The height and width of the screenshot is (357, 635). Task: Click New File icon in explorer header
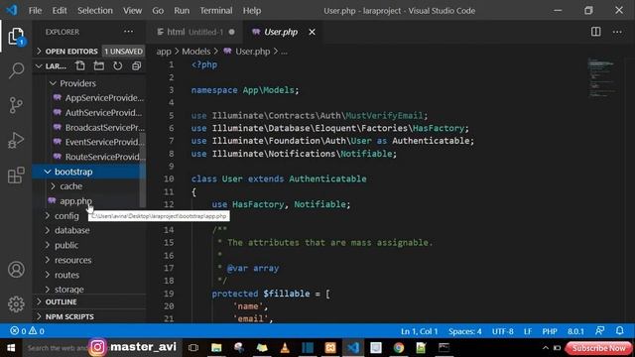tap(80, 65)
